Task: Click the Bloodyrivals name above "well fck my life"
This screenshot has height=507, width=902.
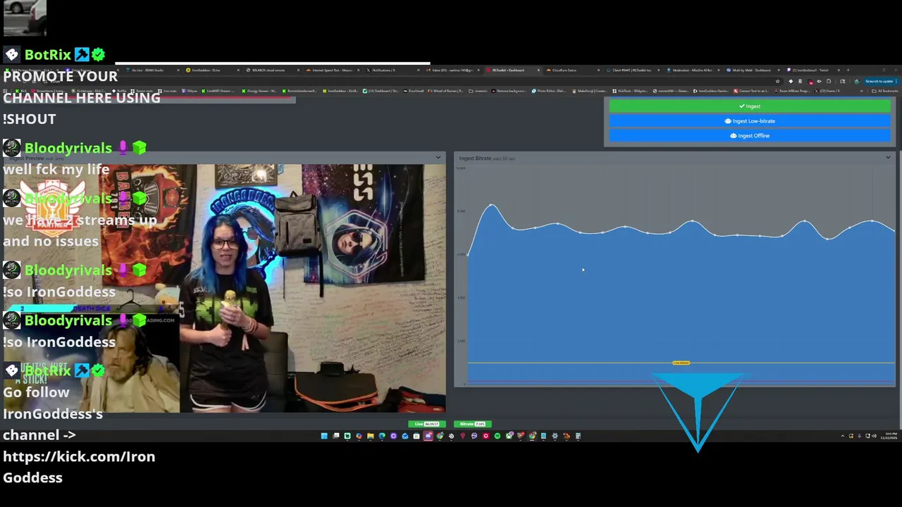Action: 68,148
